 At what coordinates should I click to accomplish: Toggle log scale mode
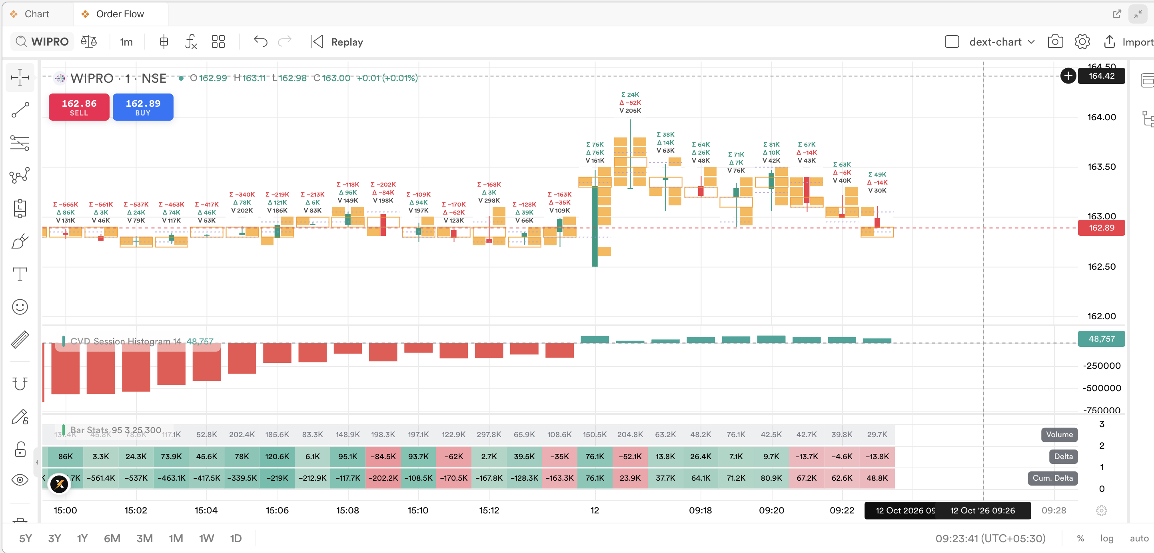click(1106, 538)
